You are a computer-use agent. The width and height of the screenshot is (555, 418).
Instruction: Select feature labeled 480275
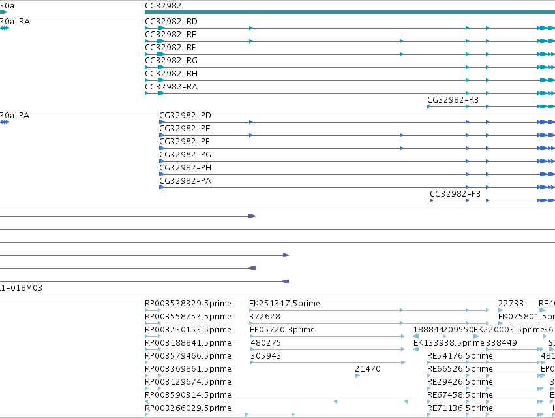pyautogui.click(x=266, y=343)
